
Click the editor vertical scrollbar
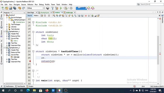click(x=158, y=50)
